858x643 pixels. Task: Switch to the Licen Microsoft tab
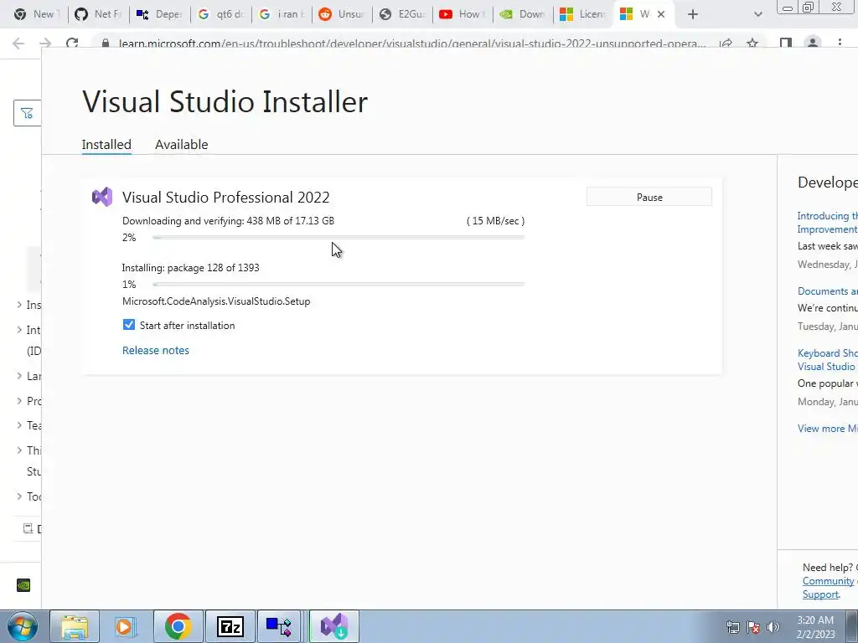(x=583, y=14)
